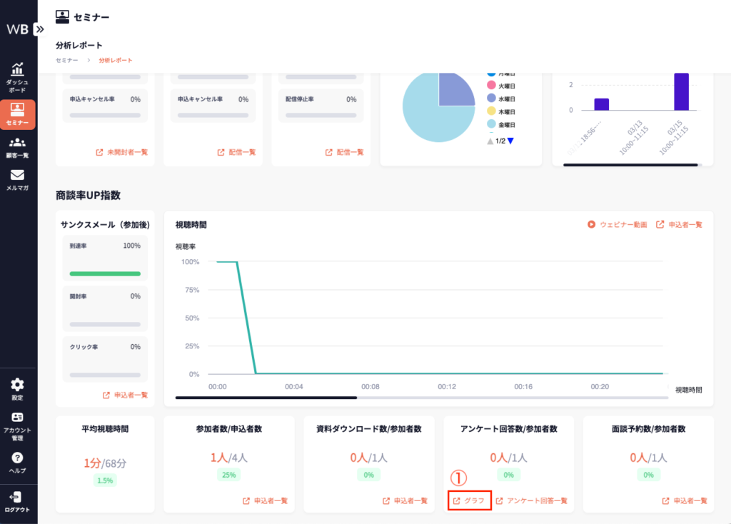Click the 顧客一覧 sidebar icon
731x524 pixels.
coord(18,143)
